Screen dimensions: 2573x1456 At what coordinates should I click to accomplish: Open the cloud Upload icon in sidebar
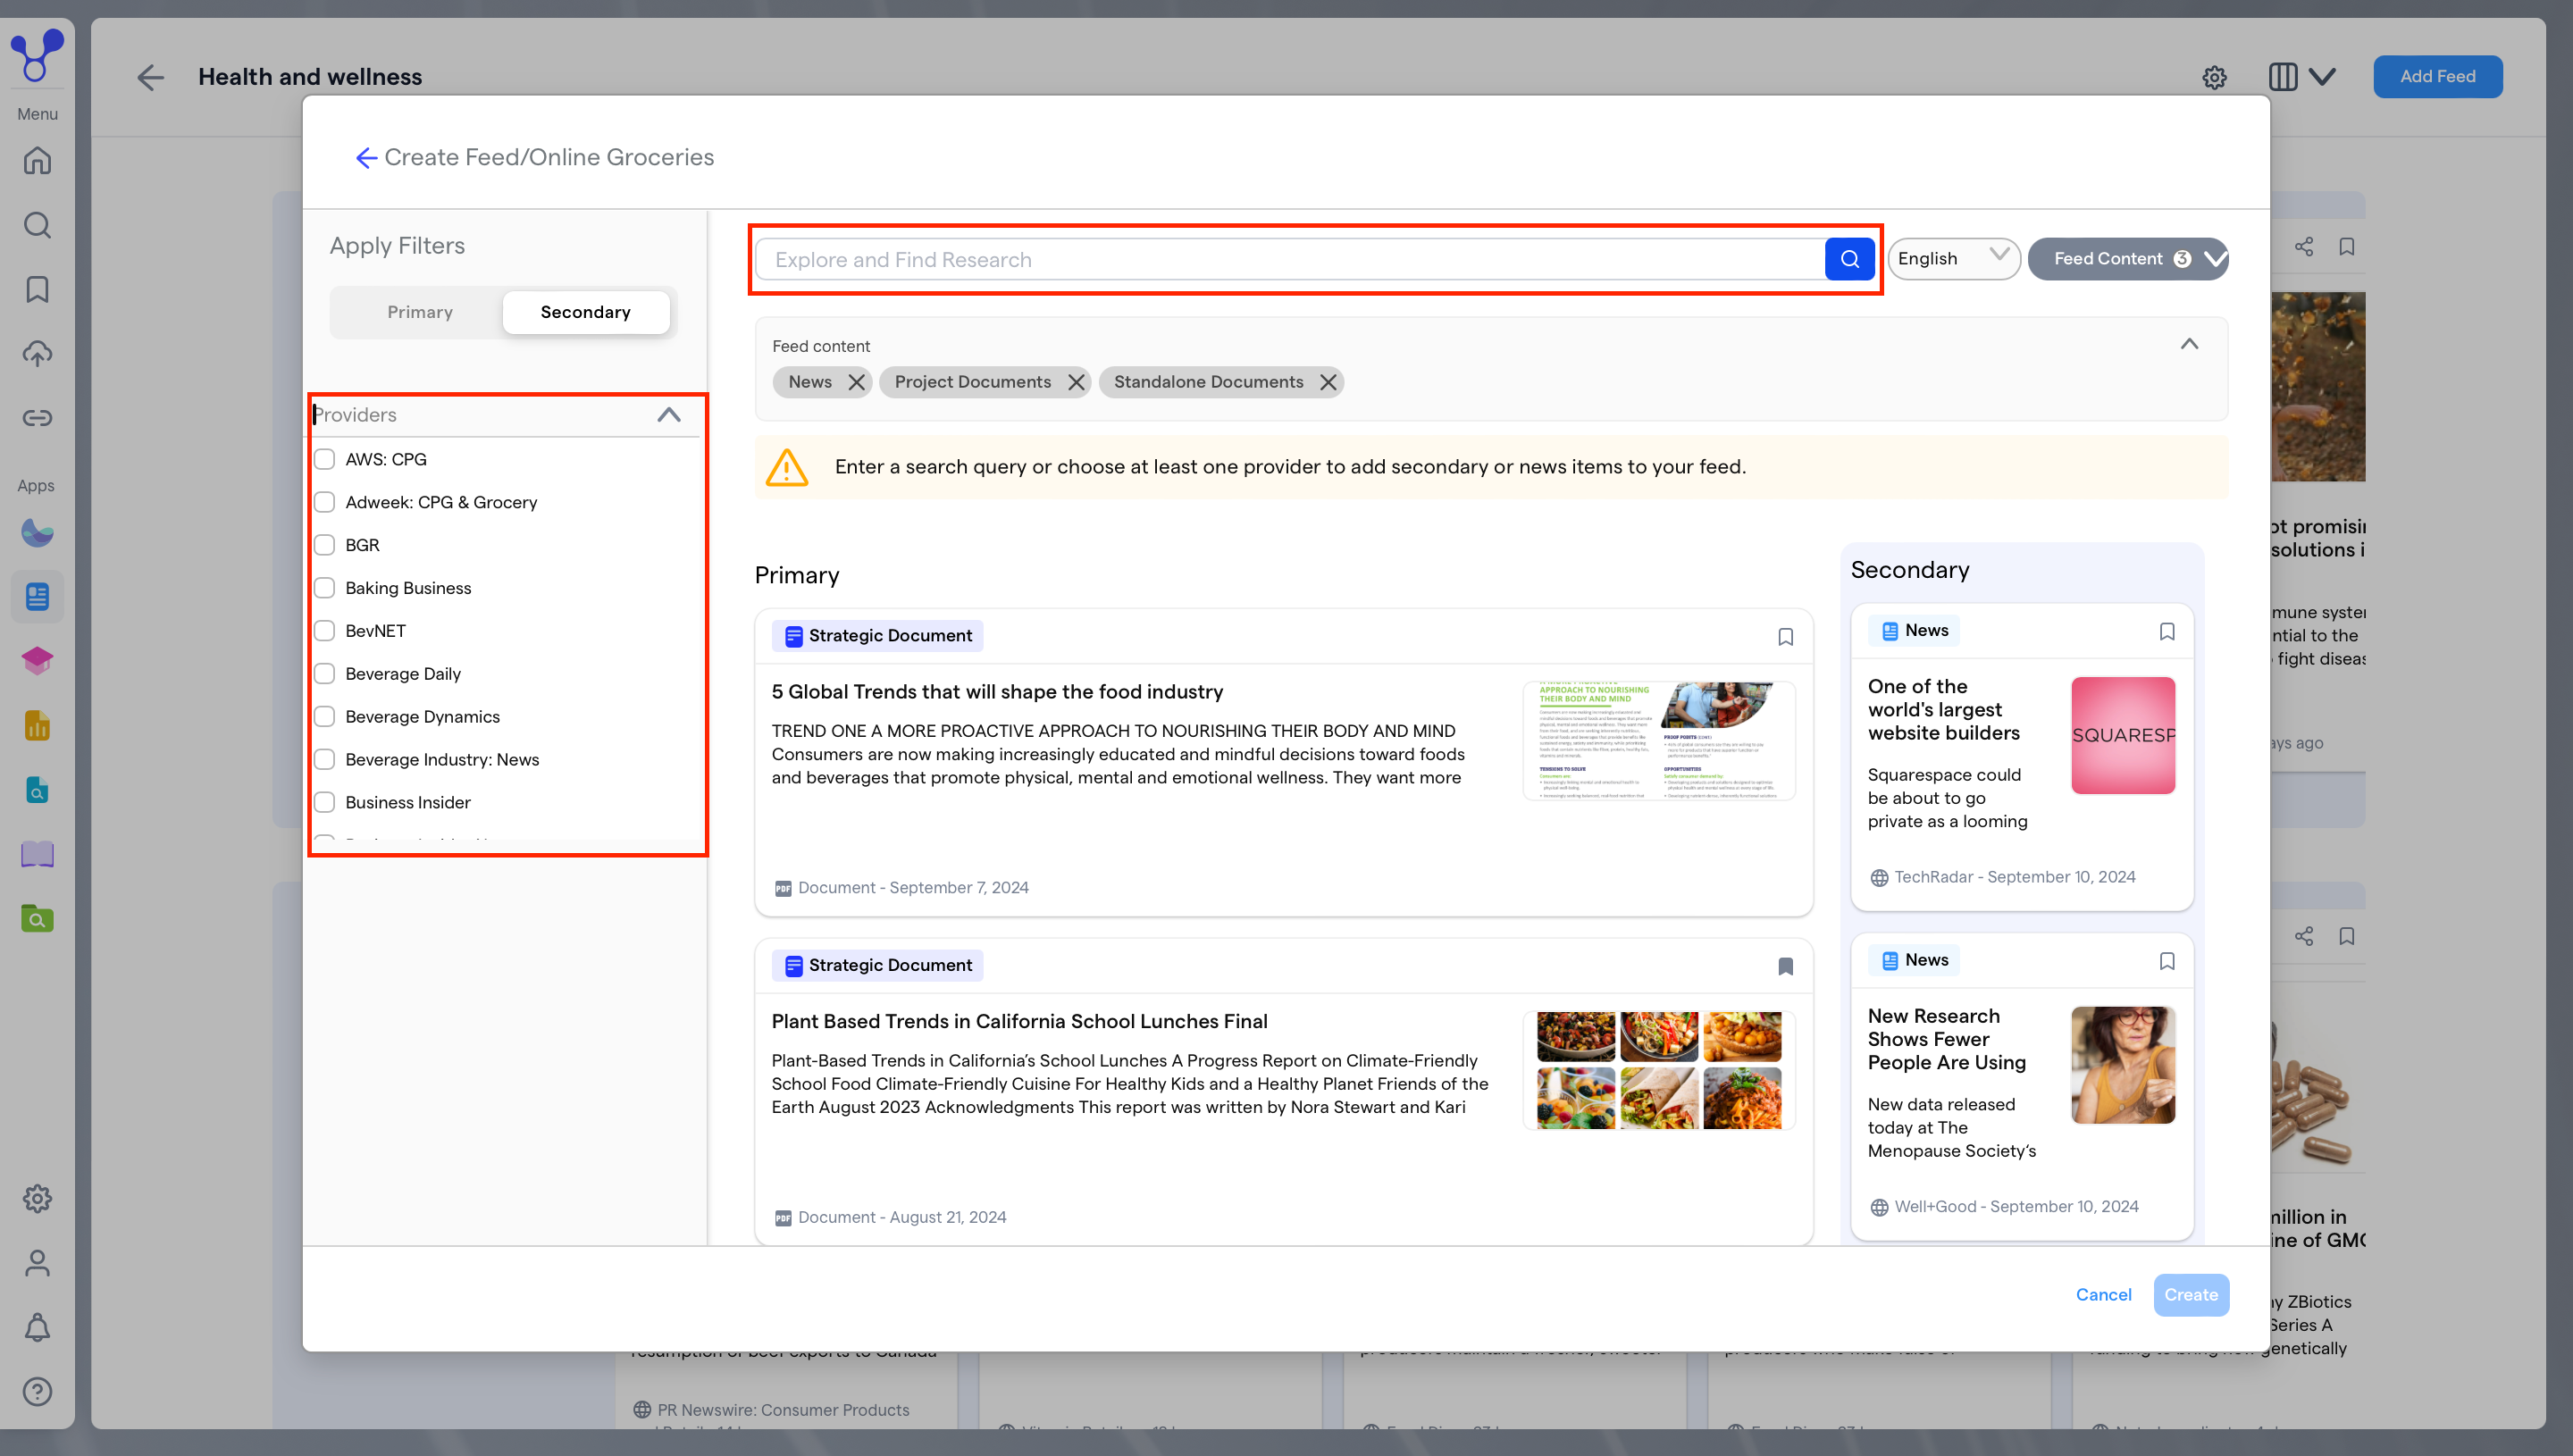click(37, 353)
